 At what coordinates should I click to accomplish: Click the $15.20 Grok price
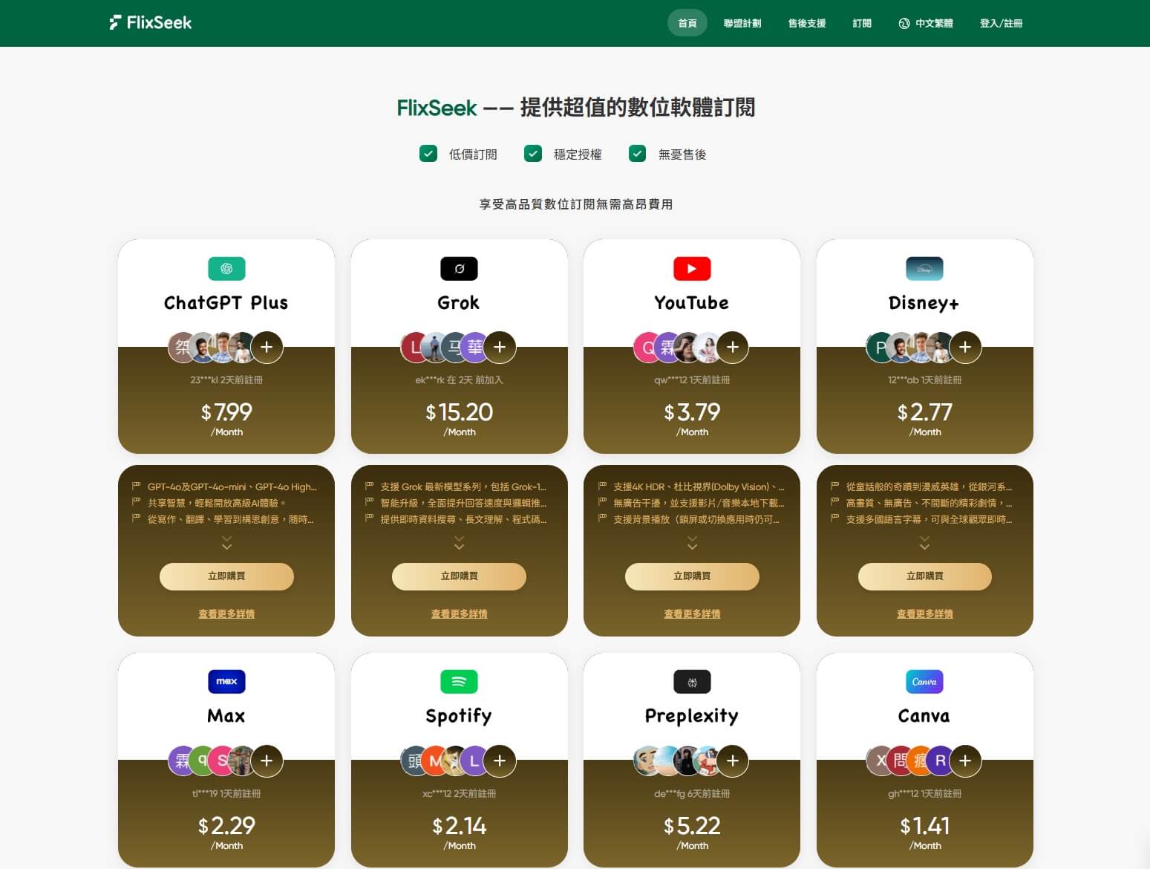(459, 411)
